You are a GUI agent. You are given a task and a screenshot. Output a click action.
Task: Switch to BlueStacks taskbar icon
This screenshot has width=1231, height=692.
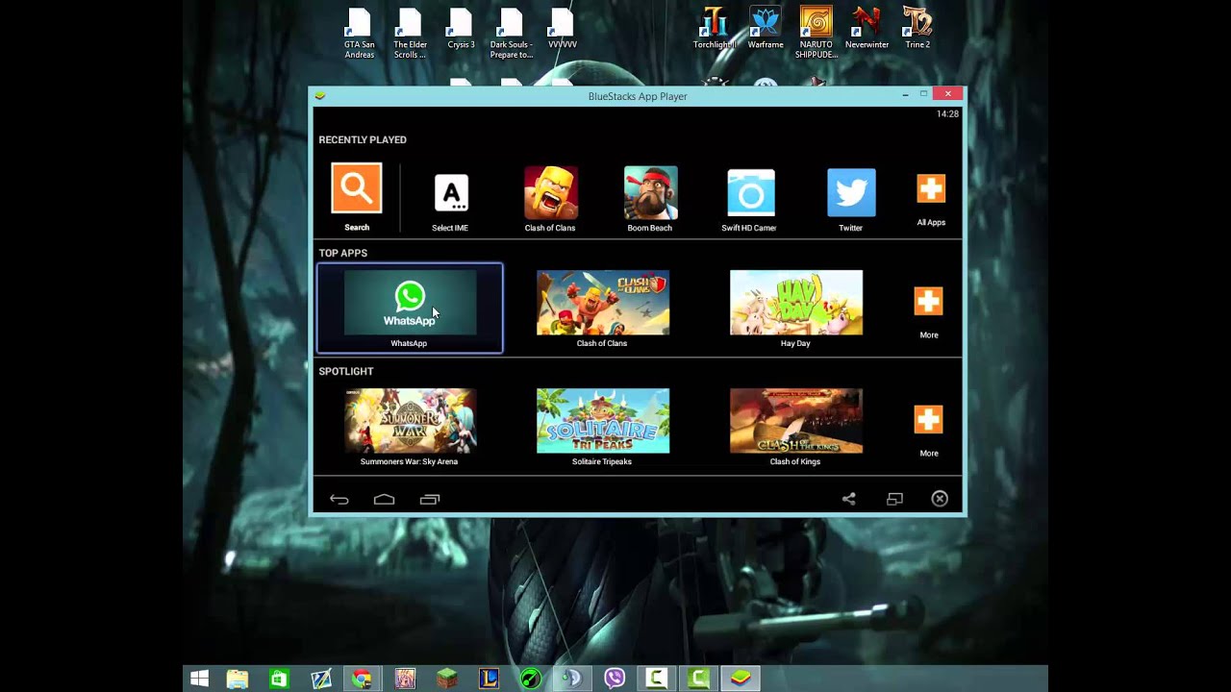click(x=741, y=679)
